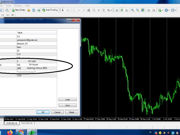Click the tile windows icon
This screenshot has width=180, height=135.
[143, 10]
